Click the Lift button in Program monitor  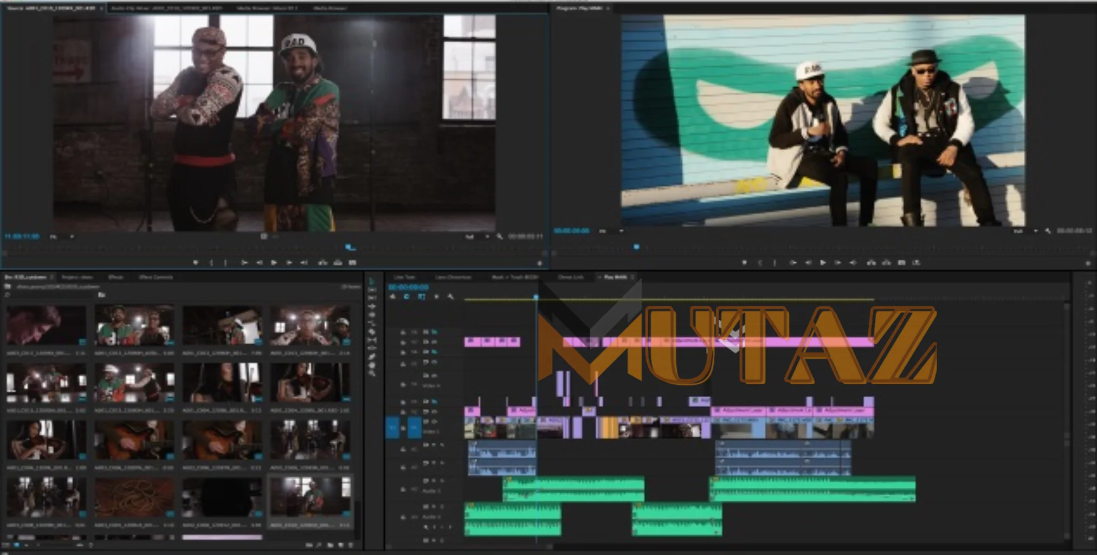pos(872,263)
